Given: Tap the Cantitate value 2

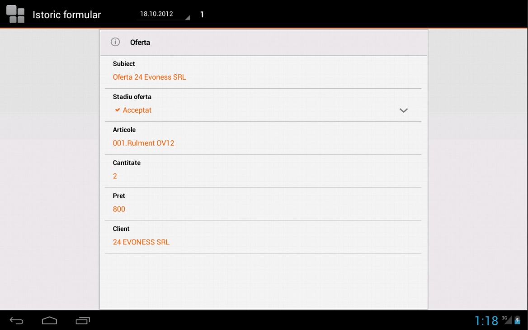Looking at the screenshot, I should point(115,176).
